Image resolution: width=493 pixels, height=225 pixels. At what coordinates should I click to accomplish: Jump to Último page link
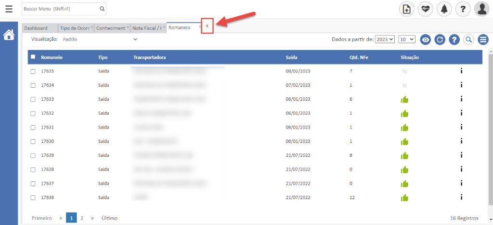coord(109,218)
